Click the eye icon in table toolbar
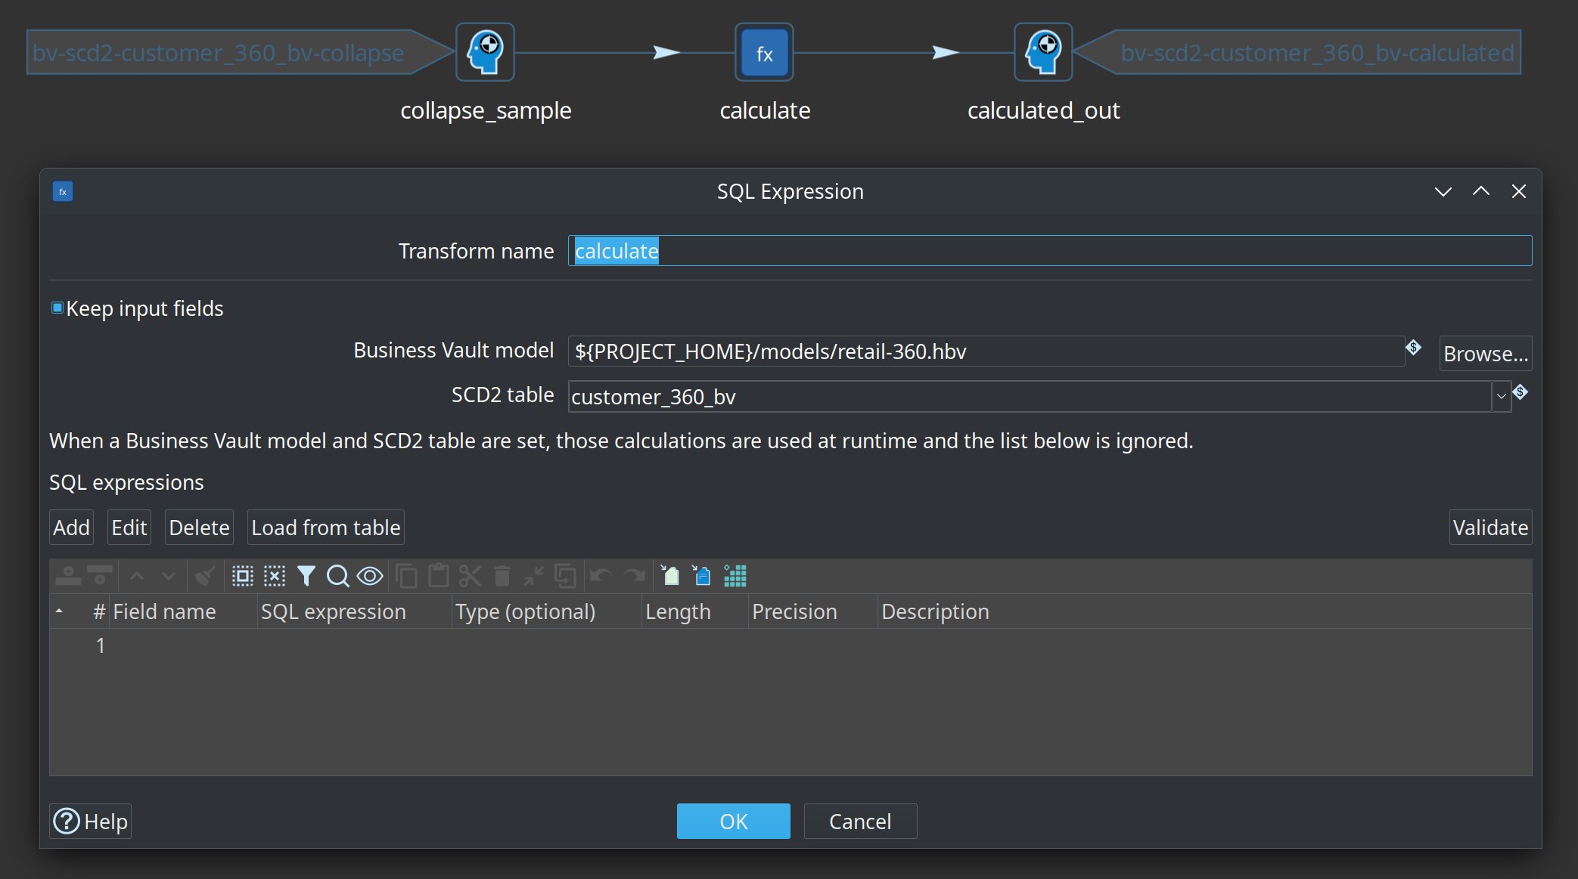The image size is (1578, 879). click(x=370, y=576)
